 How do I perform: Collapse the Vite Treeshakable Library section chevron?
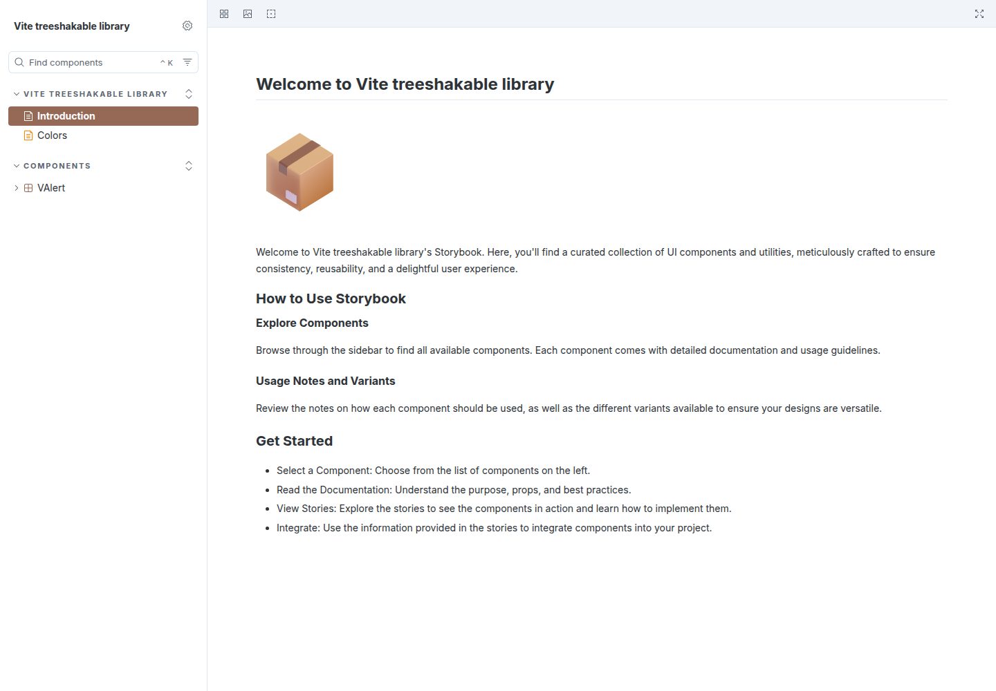click(17, 94)
